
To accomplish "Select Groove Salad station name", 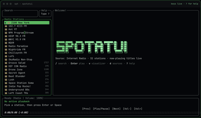I will click(17, 63).
